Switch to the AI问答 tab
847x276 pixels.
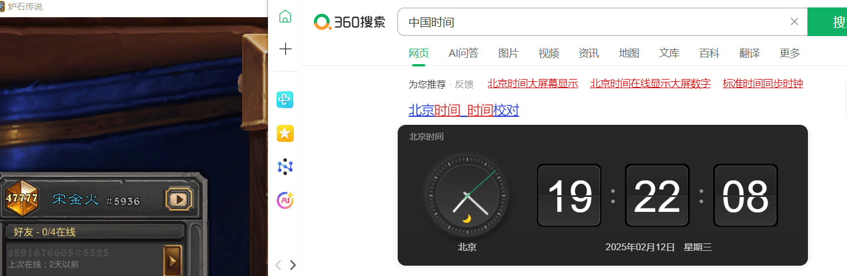[464, 53]
